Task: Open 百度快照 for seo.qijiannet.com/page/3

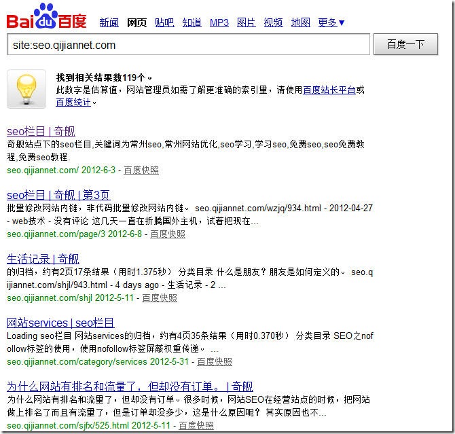Action: tap(168, 234)
